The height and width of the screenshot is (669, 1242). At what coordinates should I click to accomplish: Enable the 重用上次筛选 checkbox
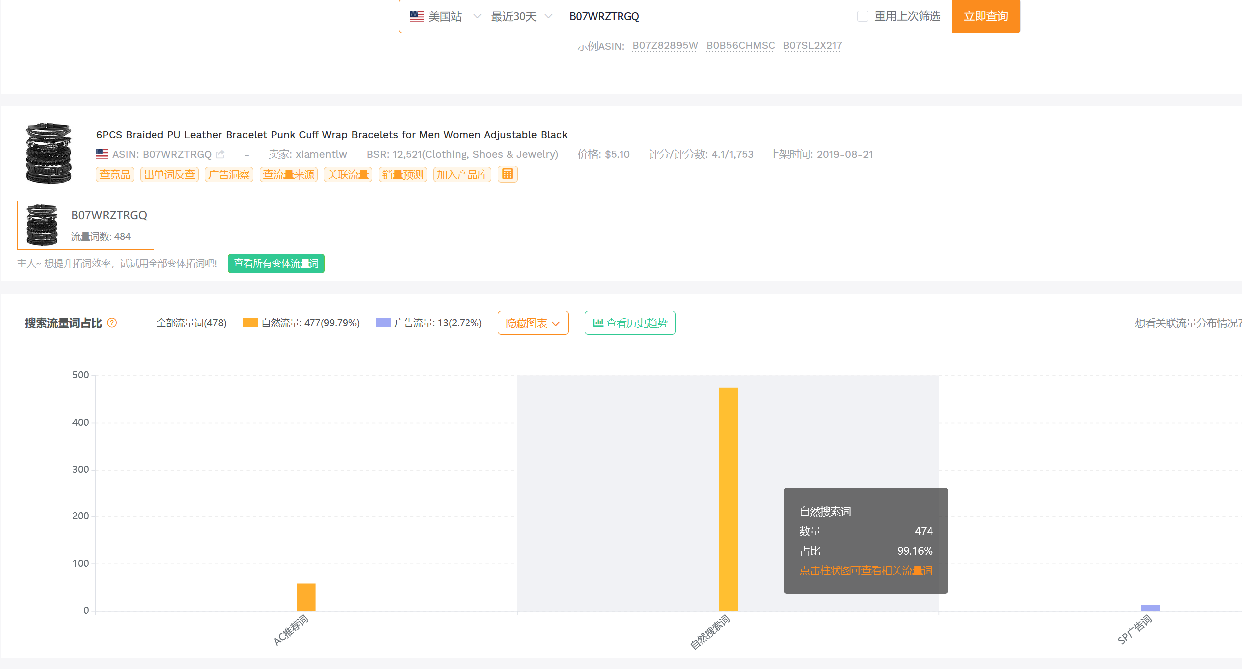pyautogui.click(x=862, y=16)
